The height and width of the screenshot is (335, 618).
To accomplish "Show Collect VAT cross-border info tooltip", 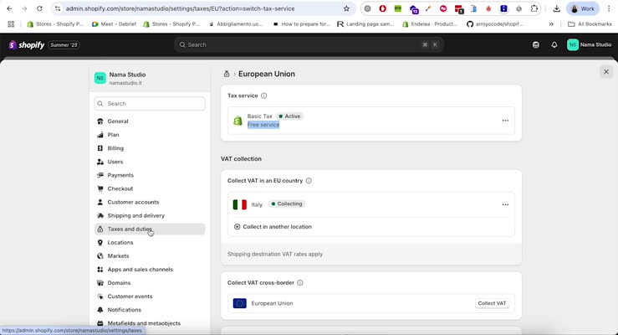I will click(300, 282).
